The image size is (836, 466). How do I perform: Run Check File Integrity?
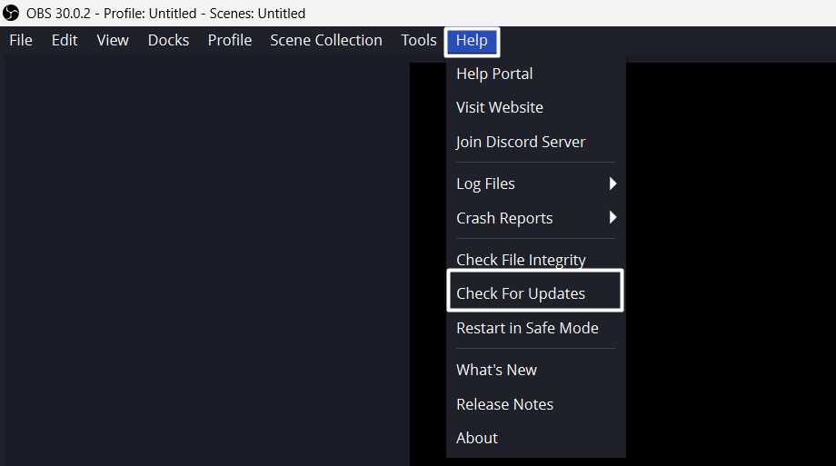click(x=521, y=260)
